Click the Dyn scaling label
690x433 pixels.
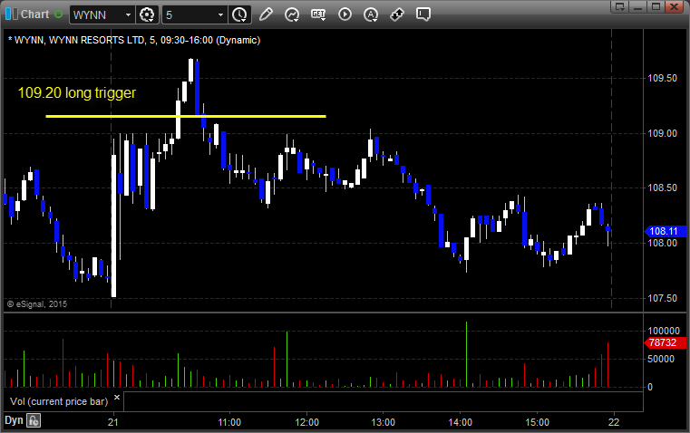tap(14, 420)
